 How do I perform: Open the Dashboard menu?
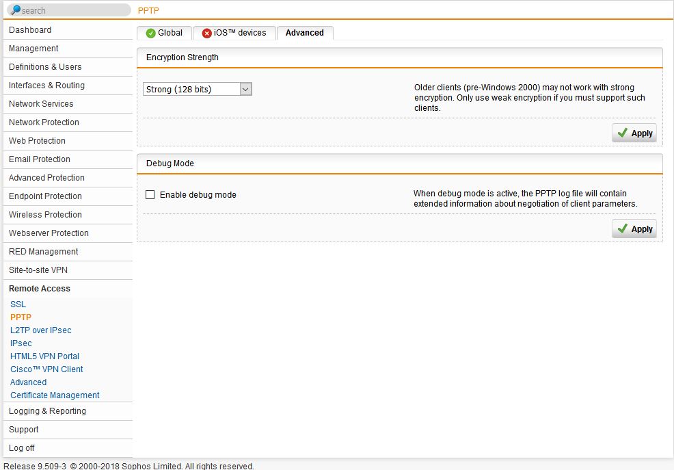[68, 30]
